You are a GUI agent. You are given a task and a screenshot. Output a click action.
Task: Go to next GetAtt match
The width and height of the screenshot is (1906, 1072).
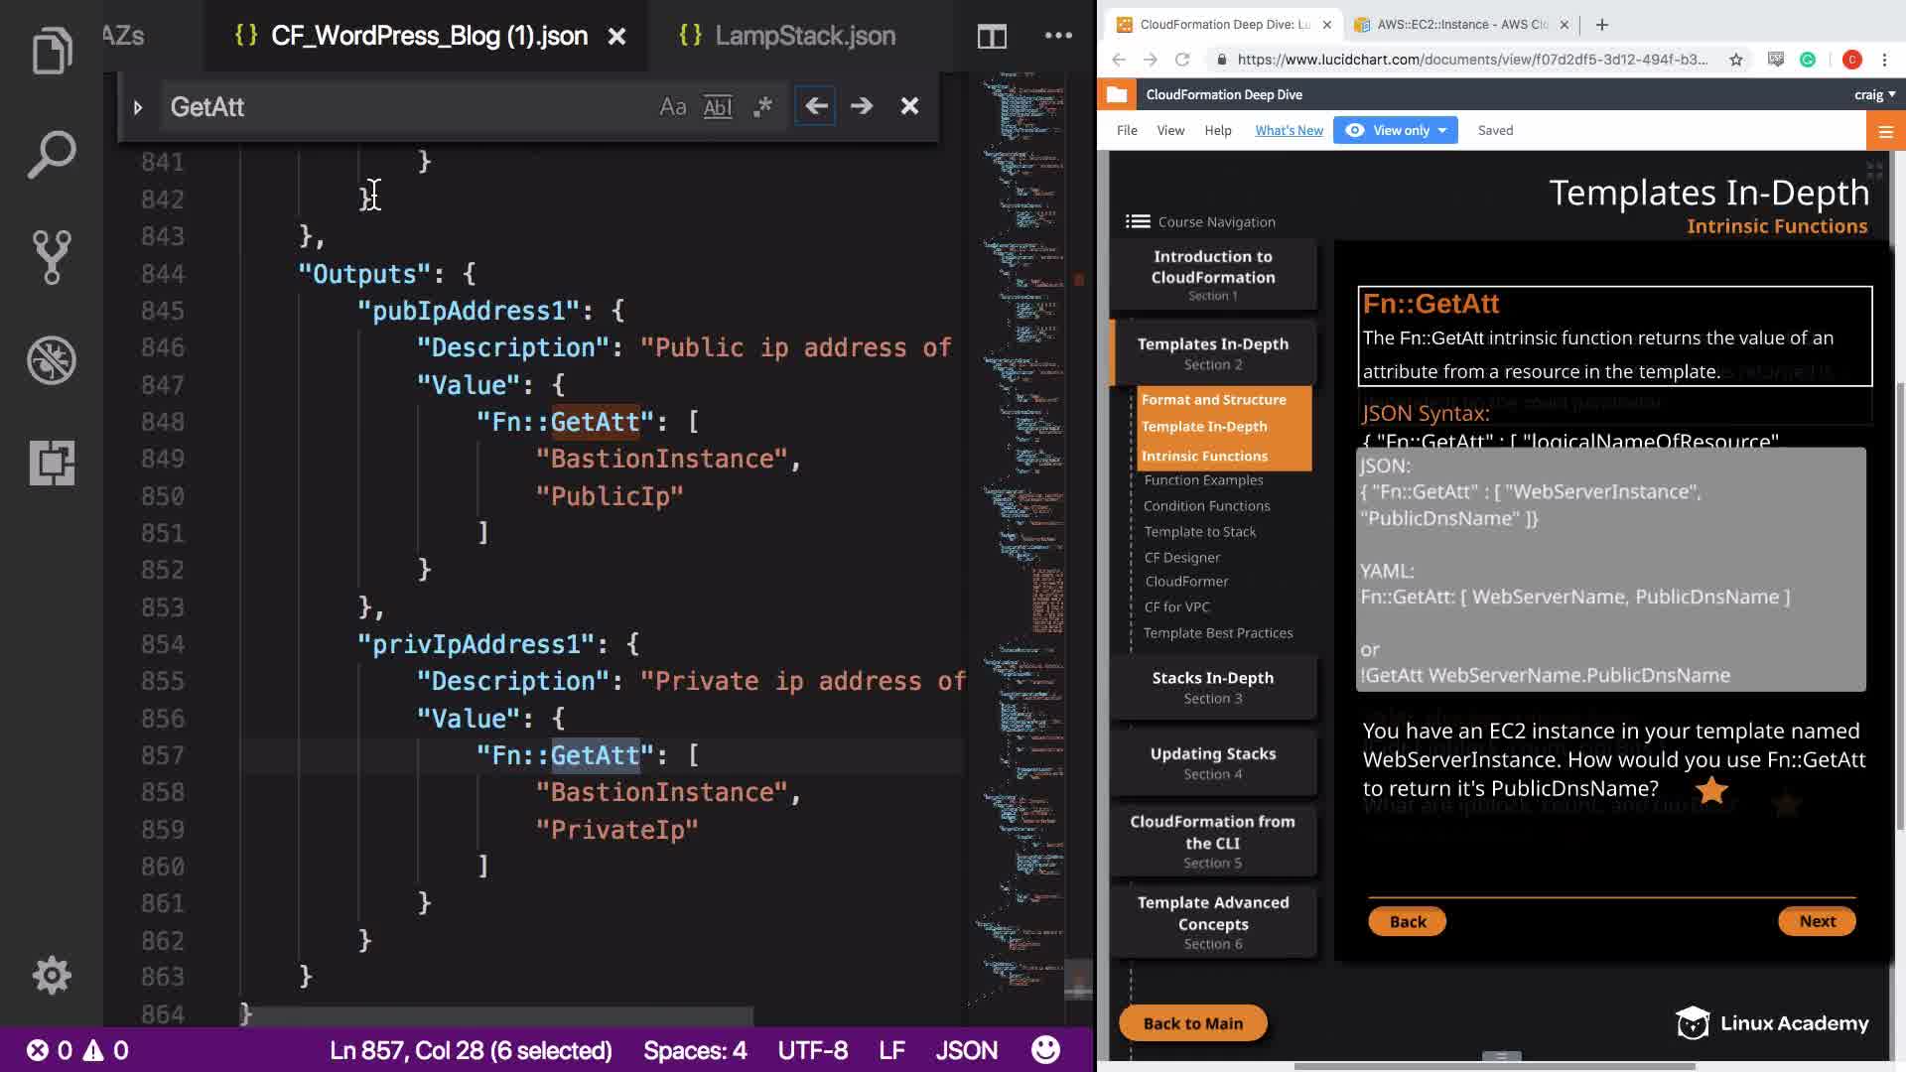[862, 106]
